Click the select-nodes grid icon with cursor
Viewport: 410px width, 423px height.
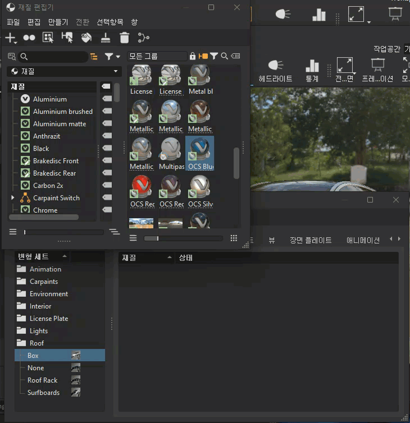click(x=48, y=38)
